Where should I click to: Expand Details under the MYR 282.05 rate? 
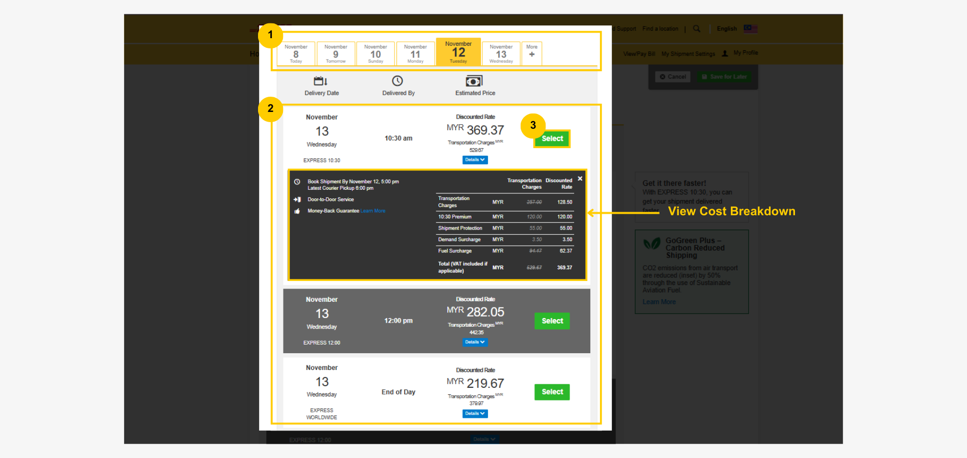click(x=475, y=342)
